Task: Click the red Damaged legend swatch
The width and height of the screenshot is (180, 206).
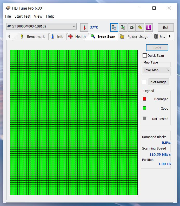Action: (144, 99)
